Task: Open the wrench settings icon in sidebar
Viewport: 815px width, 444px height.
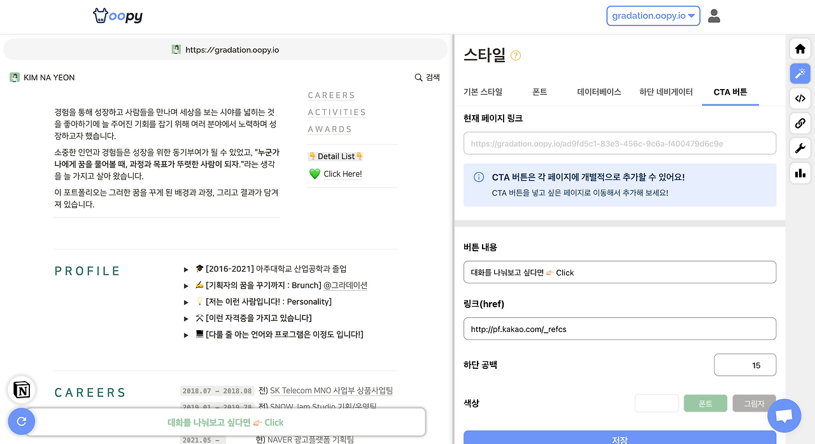Action: click(x=800, y=148)
